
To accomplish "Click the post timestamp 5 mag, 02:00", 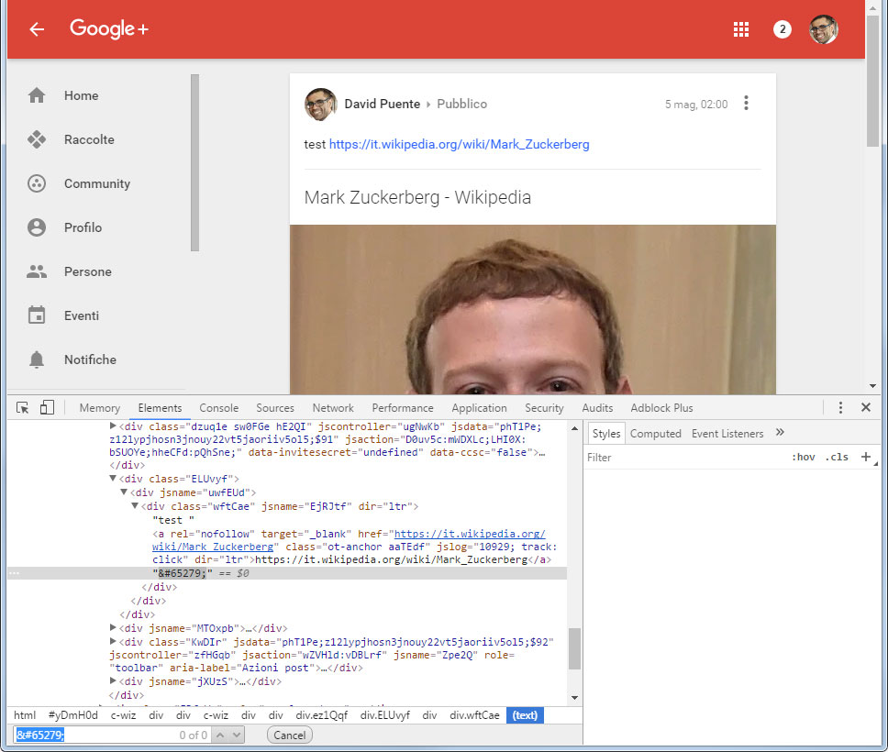I will 696,105.
